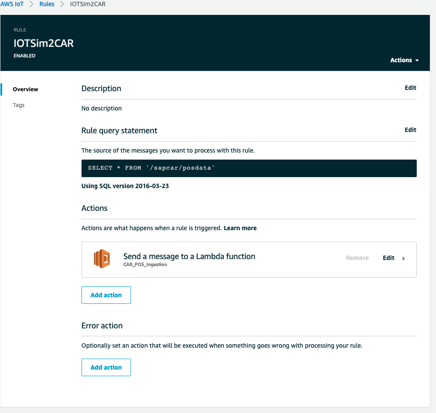The width and height of the screenshot is (436, 413).
Task: Switch to the Overview tab
Action: pos(25,89)
